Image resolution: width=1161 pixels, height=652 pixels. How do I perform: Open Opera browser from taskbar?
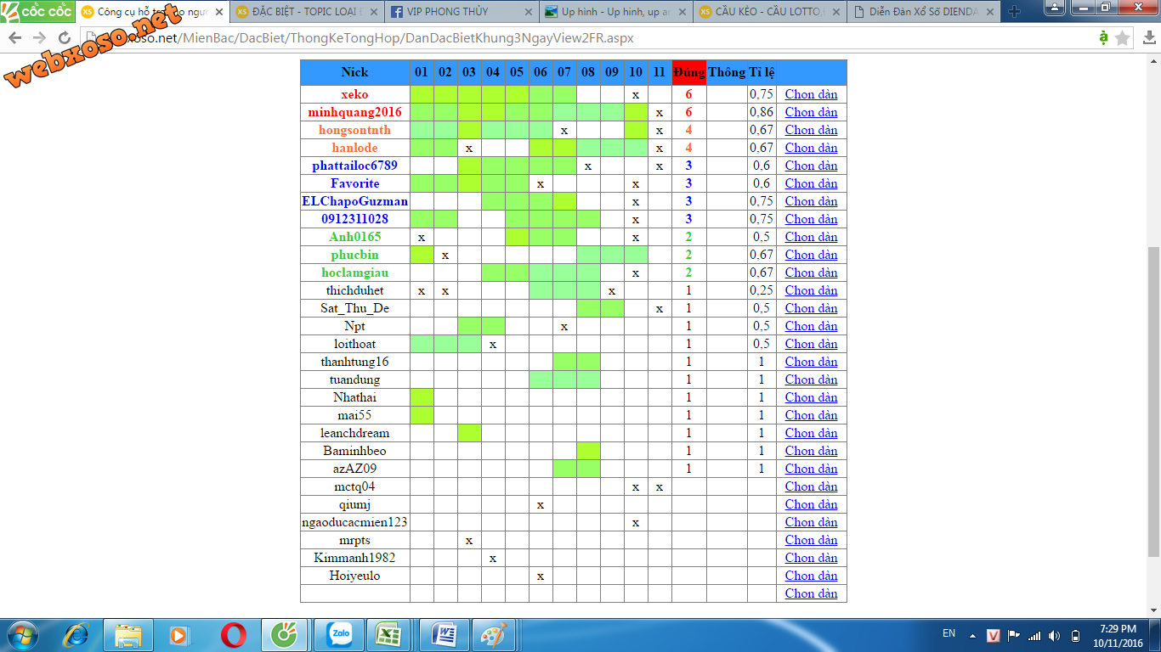click(x=234, y=635)
